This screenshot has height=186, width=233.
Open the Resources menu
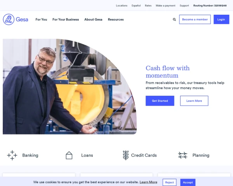tap(116, 19)
